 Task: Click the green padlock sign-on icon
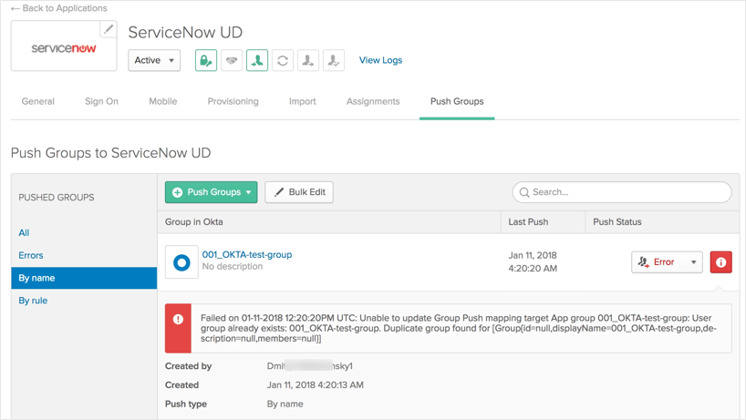point(206,60)
